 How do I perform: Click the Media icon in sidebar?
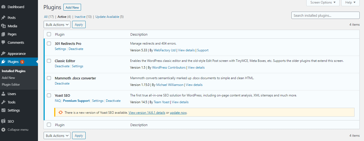click(x=4, y=26)
